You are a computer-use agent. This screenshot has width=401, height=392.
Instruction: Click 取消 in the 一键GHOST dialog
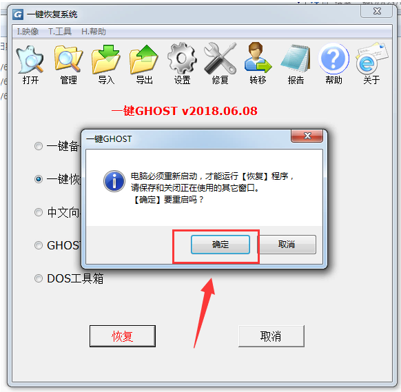287,245
